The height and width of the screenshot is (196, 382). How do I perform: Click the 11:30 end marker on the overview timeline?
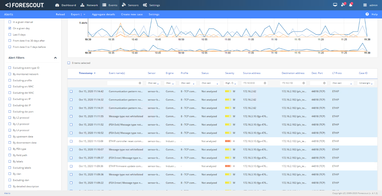pos(367,53)
